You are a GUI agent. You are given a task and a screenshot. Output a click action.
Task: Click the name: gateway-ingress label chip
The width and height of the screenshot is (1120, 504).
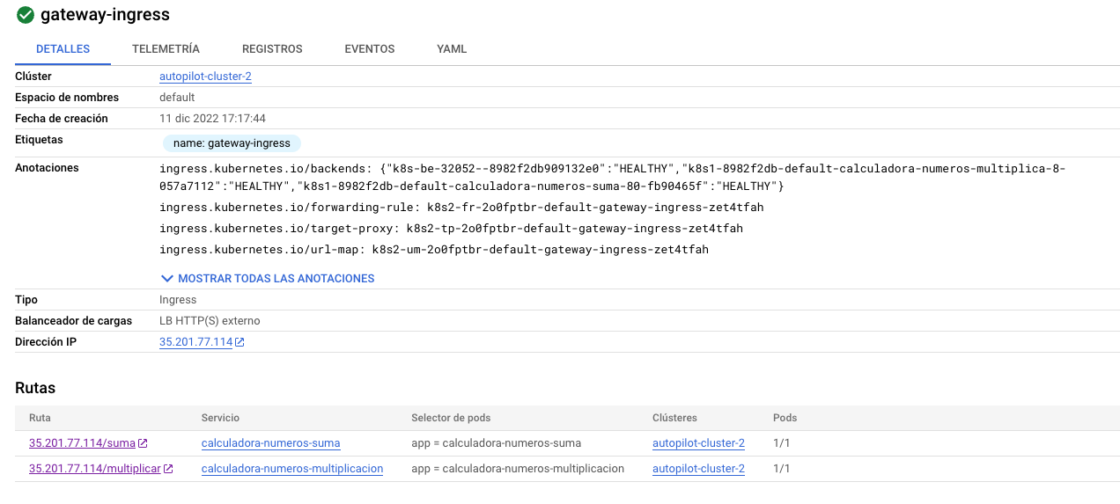(x=232, y=142)
